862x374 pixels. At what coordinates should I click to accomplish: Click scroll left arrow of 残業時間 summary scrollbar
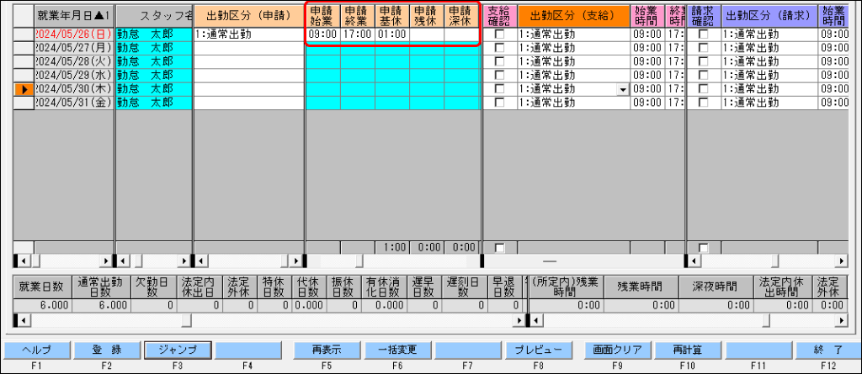(536, 319)
